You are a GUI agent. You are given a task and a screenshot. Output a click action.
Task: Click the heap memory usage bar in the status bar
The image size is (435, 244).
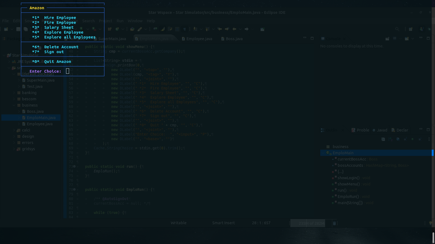[x=307, y=223]
